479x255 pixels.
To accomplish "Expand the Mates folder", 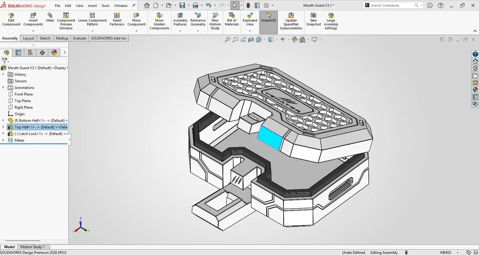I will click(3, 140).
